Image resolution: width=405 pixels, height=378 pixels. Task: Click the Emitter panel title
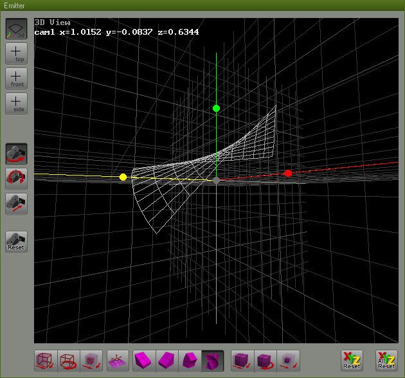[x=14, y=6]
